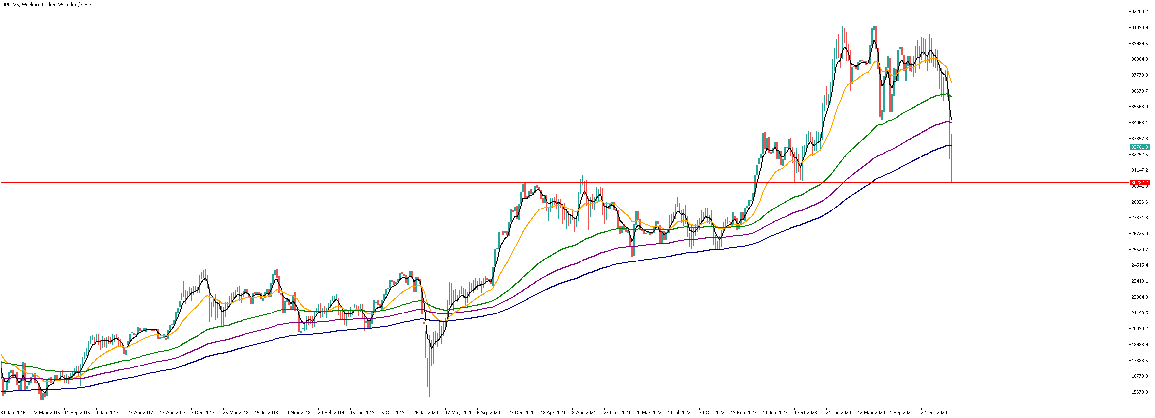Click the 31147.2 price scale value
The height and width of the screenshot is (418, 1155).
pos(1139,170)
